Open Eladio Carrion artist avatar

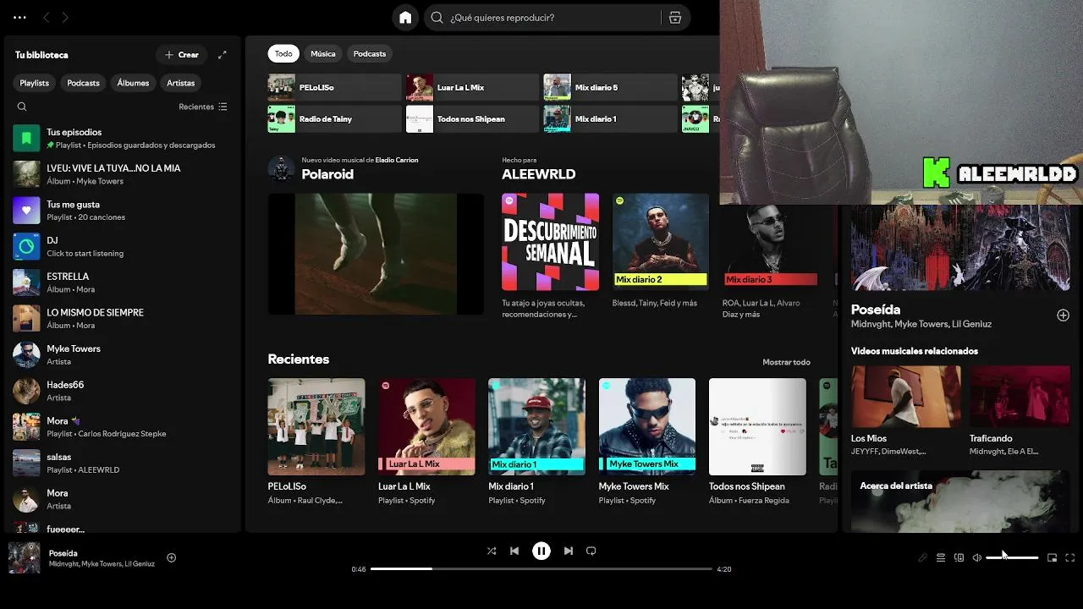click(x=281, y=168)
